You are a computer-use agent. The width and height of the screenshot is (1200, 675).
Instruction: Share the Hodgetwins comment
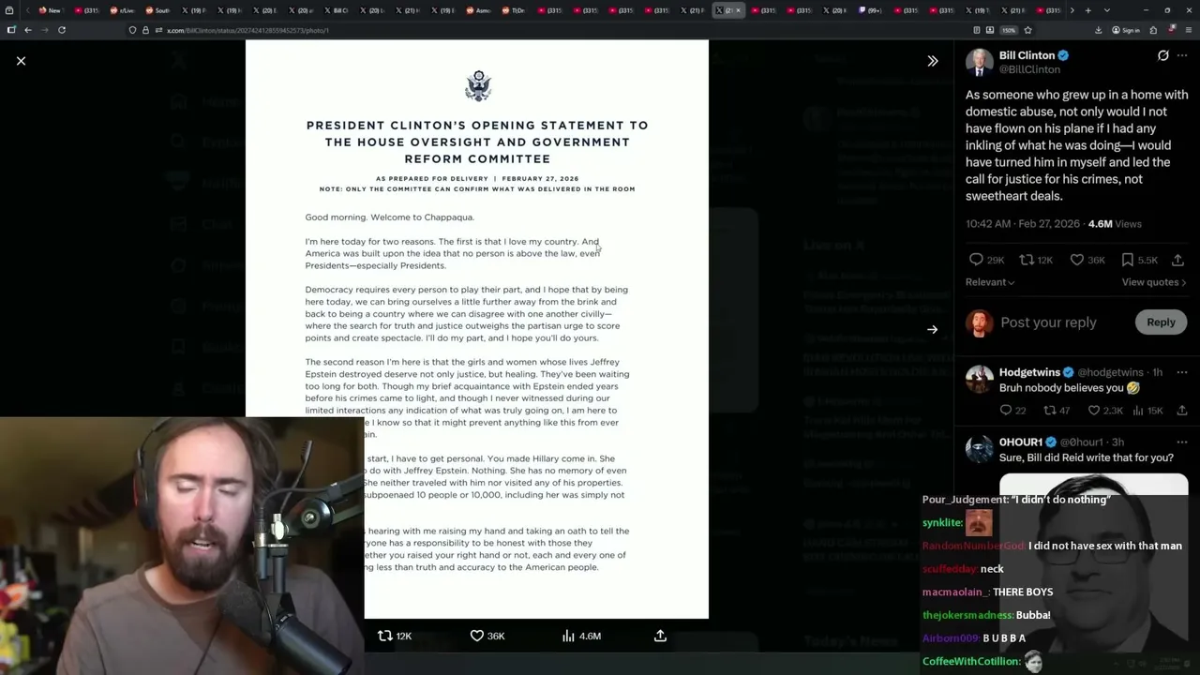click(x=1182, y=411)
